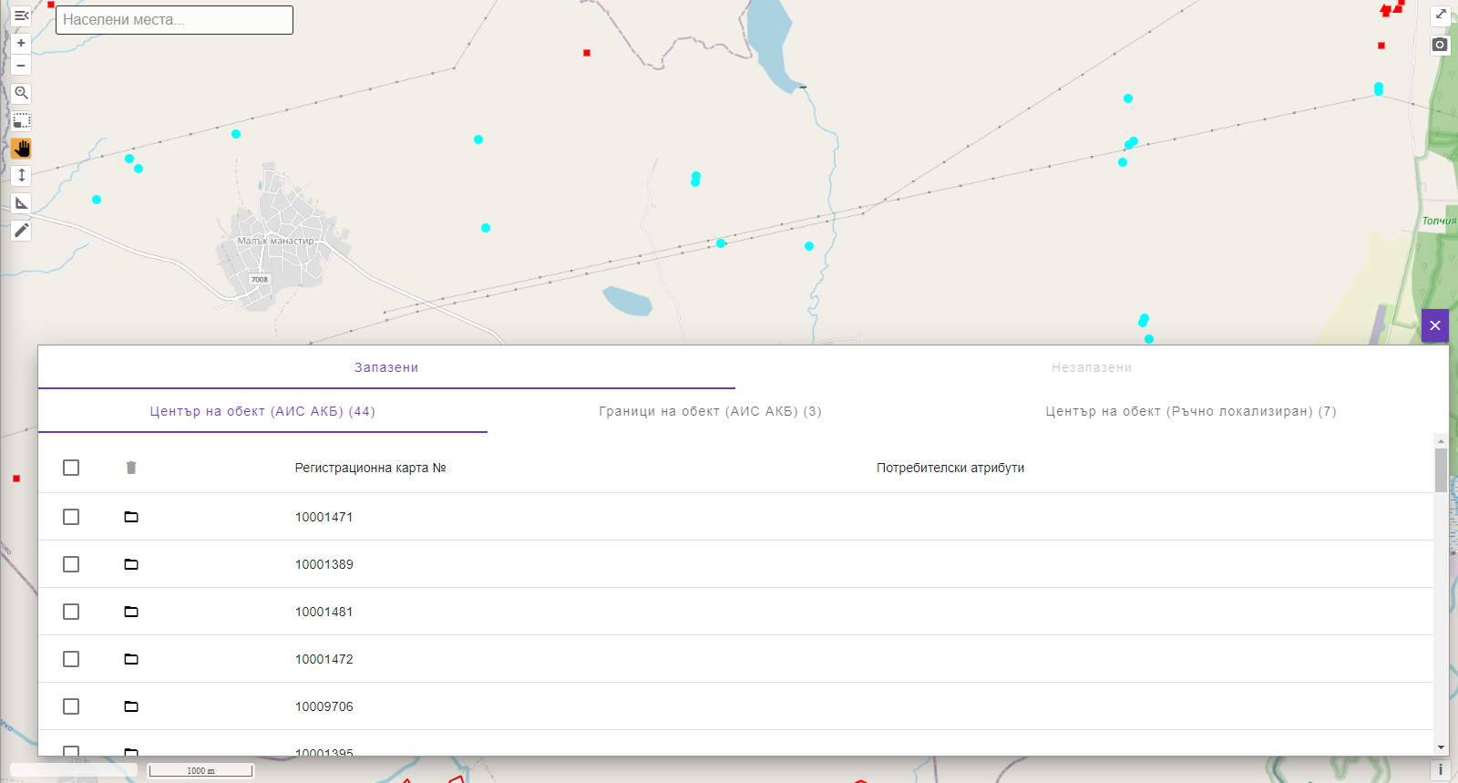Switch to the Запазени tab

click(386, 367)
